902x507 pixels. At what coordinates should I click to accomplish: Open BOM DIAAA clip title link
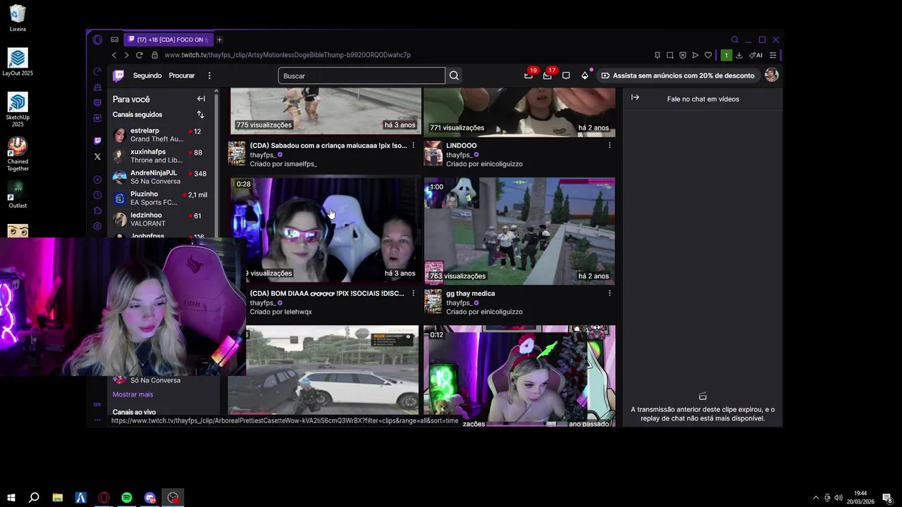click(x=327, y=294)
